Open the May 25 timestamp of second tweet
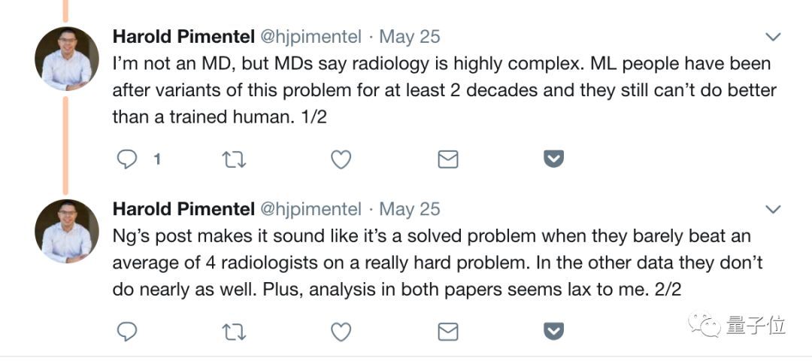Viewport: 812px width, 361px height. [410, 208]
